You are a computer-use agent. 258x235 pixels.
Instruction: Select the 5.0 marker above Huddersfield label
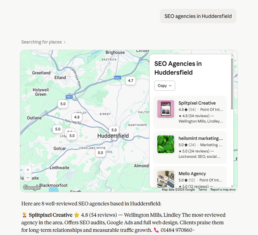click(x=114, y=130)
